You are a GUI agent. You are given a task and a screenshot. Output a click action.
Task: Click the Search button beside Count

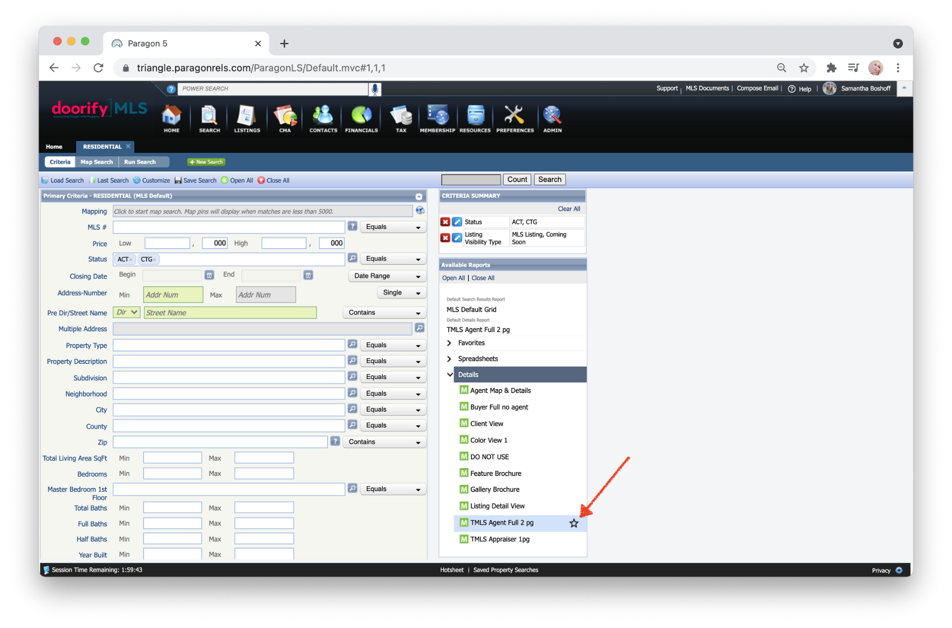[550, 179]
